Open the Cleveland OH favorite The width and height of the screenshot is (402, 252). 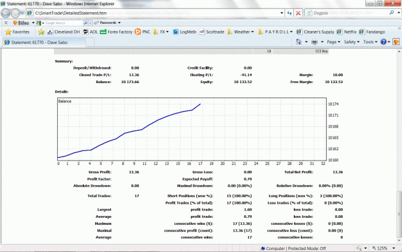pyautogui.click(x=63, y=32)
